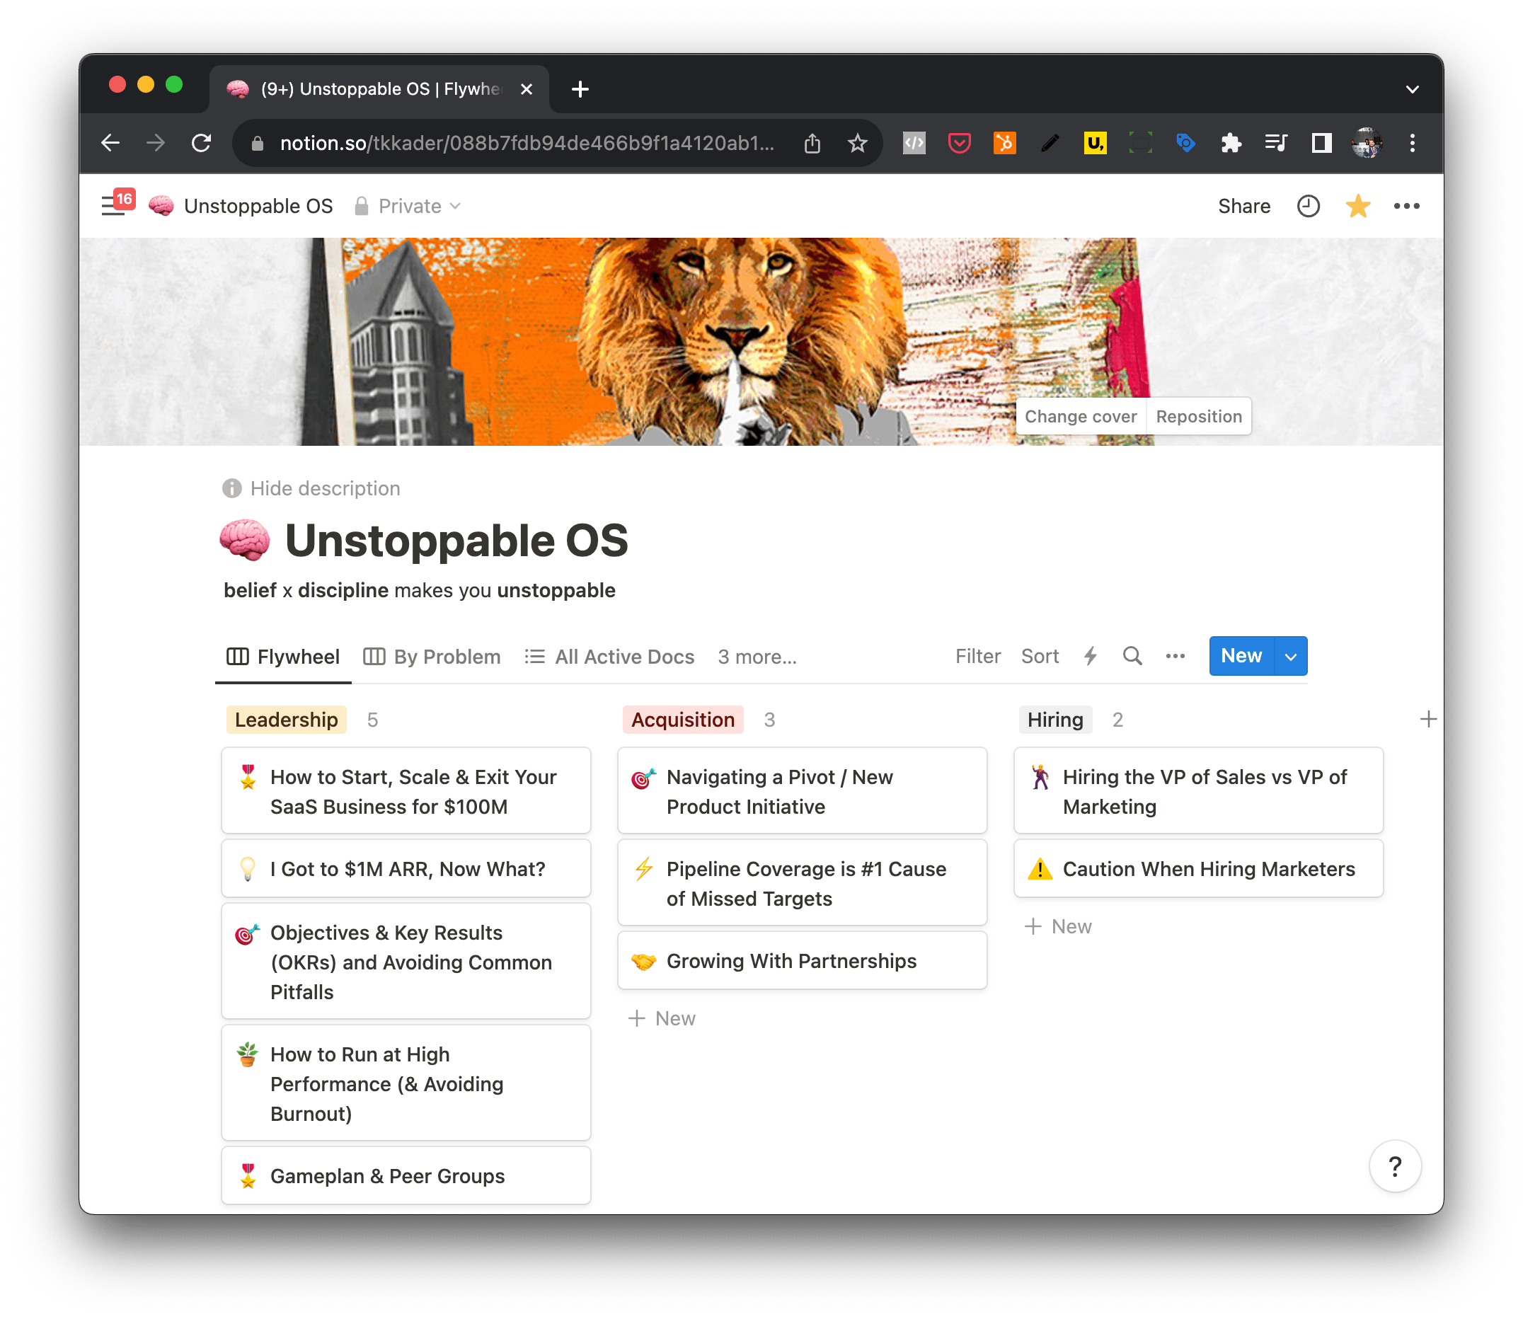Click the browser address bar URL
This screenshot has width=1523, height=1319.
click(x=527, y=143)
